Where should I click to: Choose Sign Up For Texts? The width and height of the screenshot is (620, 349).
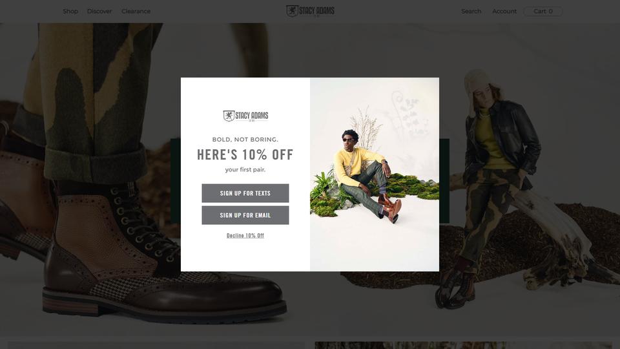point(245,193)
